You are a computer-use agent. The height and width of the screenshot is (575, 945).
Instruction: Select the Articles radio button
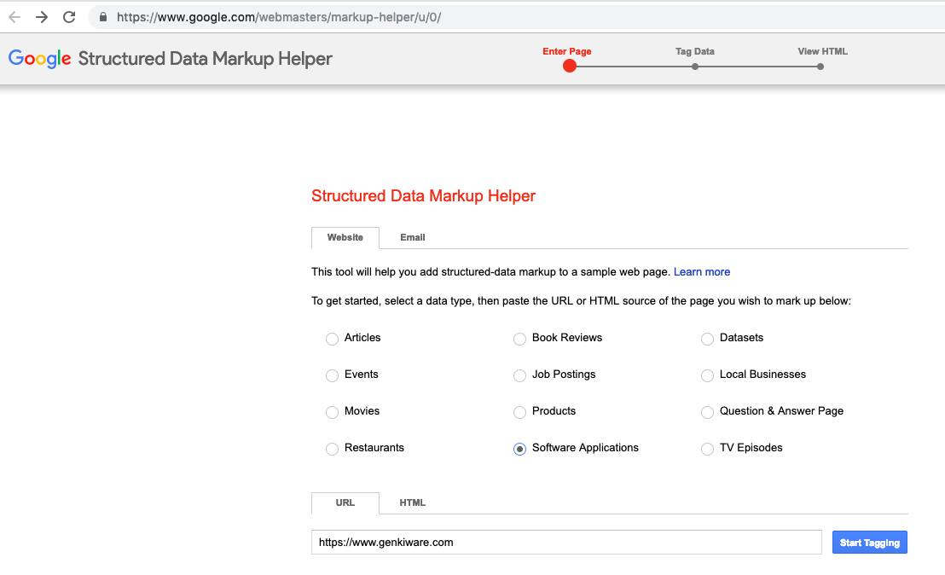click(x=332, y=339)
